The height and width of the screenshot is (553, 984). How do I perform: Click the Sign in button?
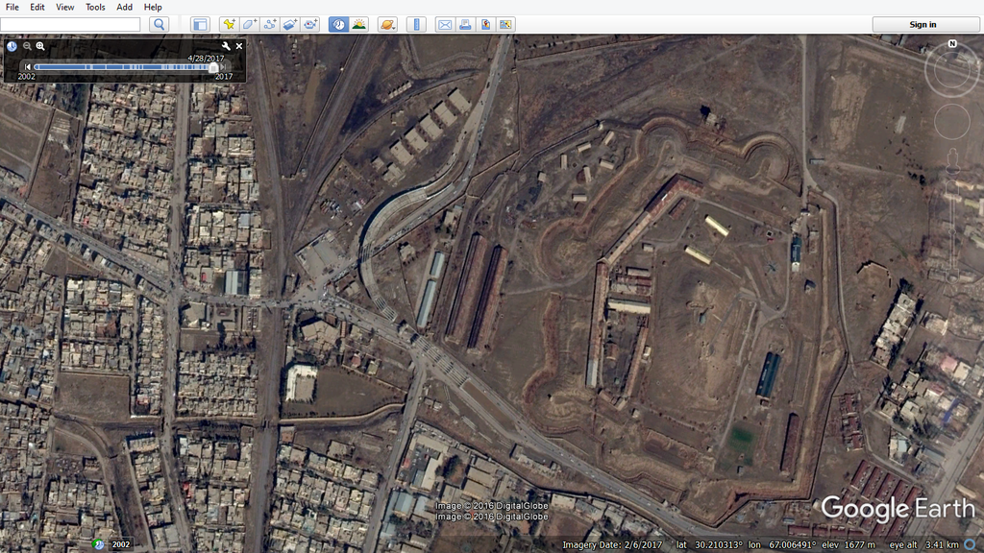922,24
